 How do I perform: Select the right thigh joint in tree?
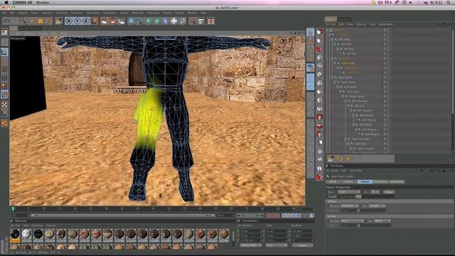click(x=348, y=63)
